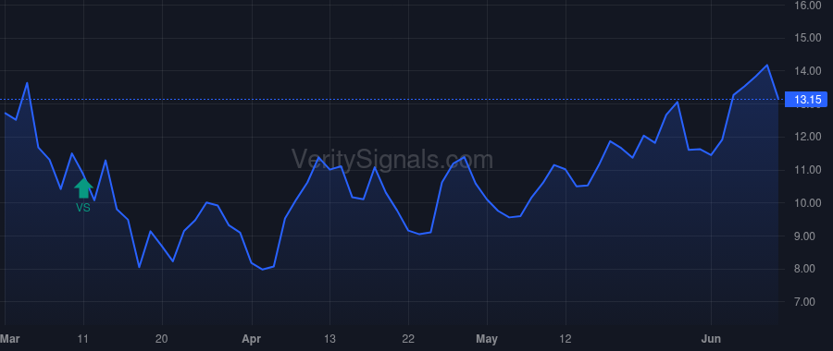Click the 11 date label after Mar

coord(83,339)
